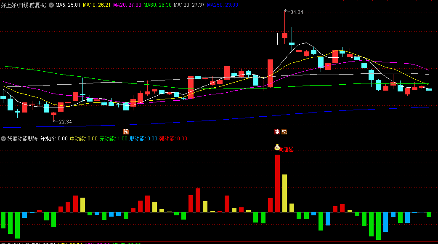Expand the 妖股动能弱转 indicator menu arrow
The image size is (438, 244).
(x=3, y=139)
